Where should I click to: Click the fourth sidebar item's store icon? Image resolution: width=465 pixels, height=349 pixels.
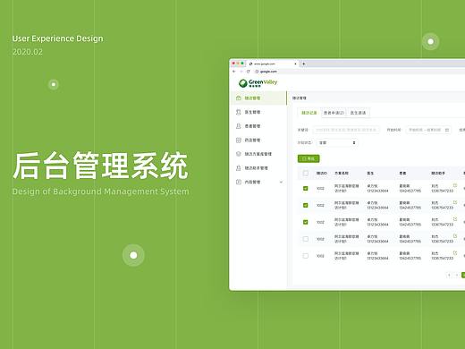point(239,140)
